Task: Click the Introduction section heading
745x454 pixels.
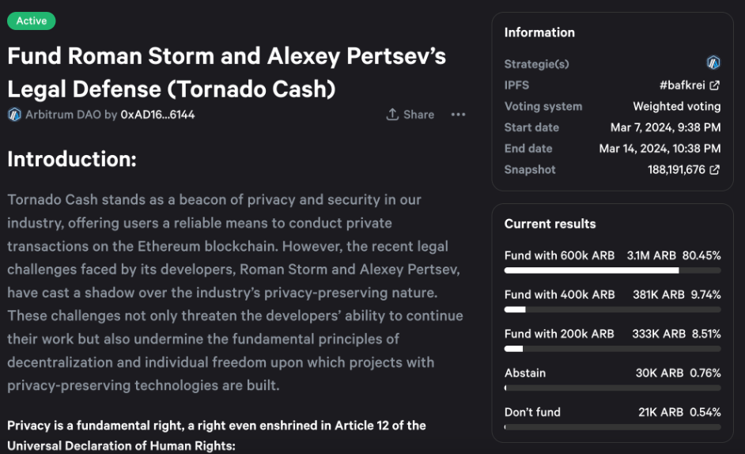Action: coord(72,159)
